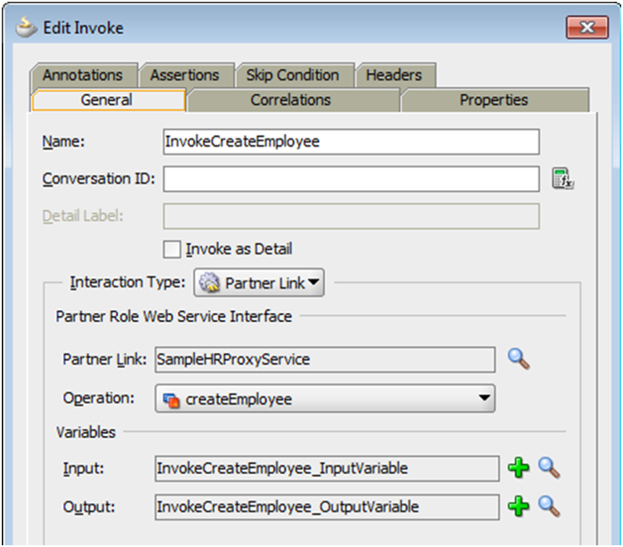Image resolution: width=623 pixels, height=547 pixels.
Task: Open the Assertions tab
Action: [x=184, y=76]
